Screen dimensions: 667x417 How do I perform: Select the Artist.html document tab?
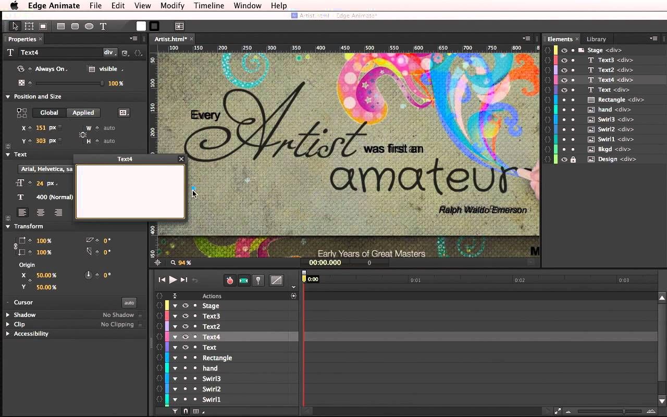point(171,39)
